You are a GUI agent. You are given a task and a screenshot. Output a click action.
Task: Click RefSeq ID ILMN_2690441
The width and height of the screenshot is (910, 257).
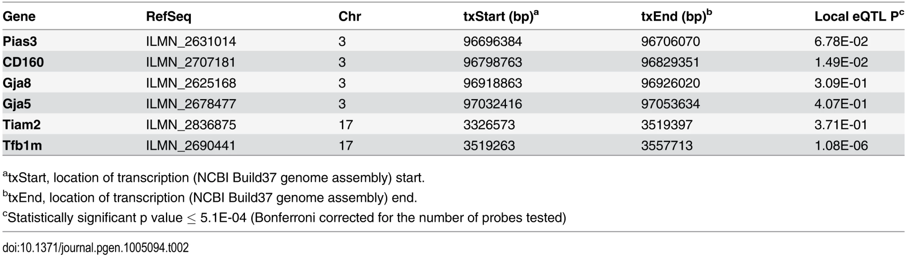[191, 146]
